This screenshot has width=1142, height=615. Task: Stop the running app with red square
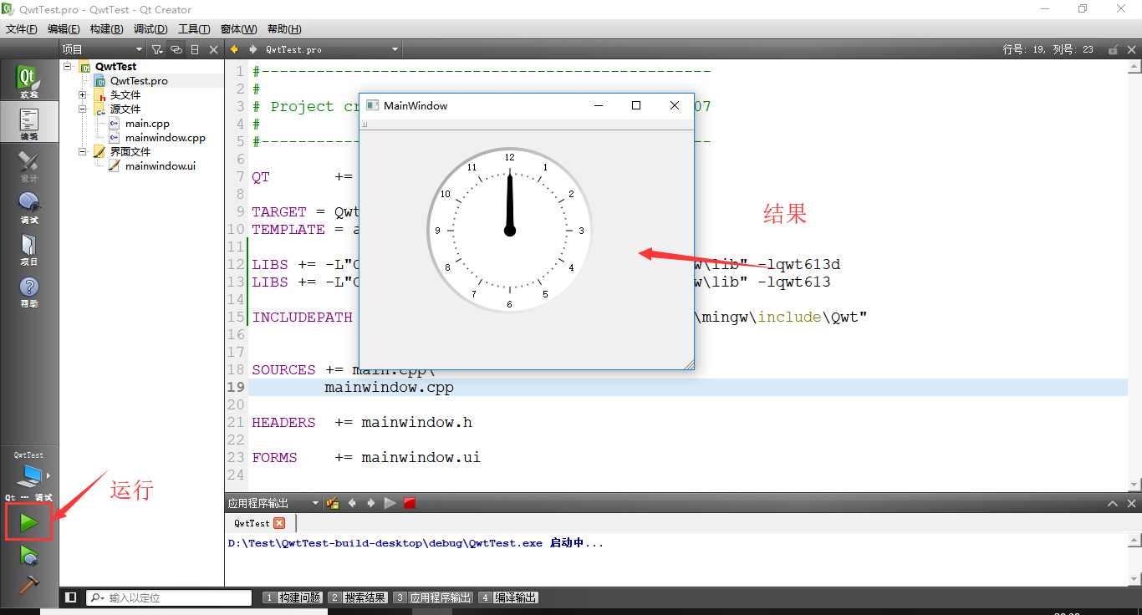(410, 503)
